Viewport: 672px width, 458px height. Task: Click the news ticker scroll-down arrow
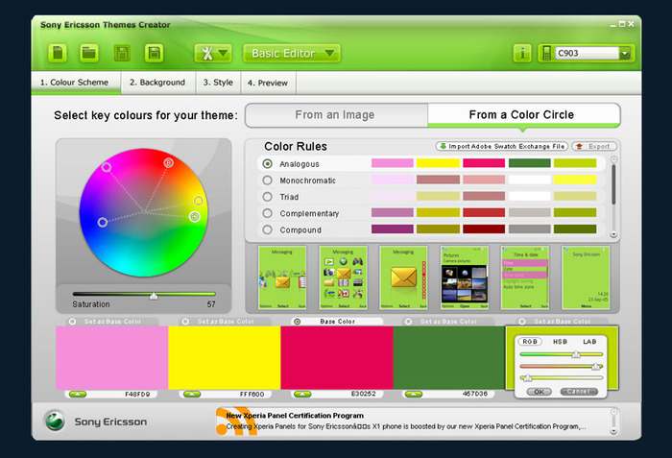point(613,431)
